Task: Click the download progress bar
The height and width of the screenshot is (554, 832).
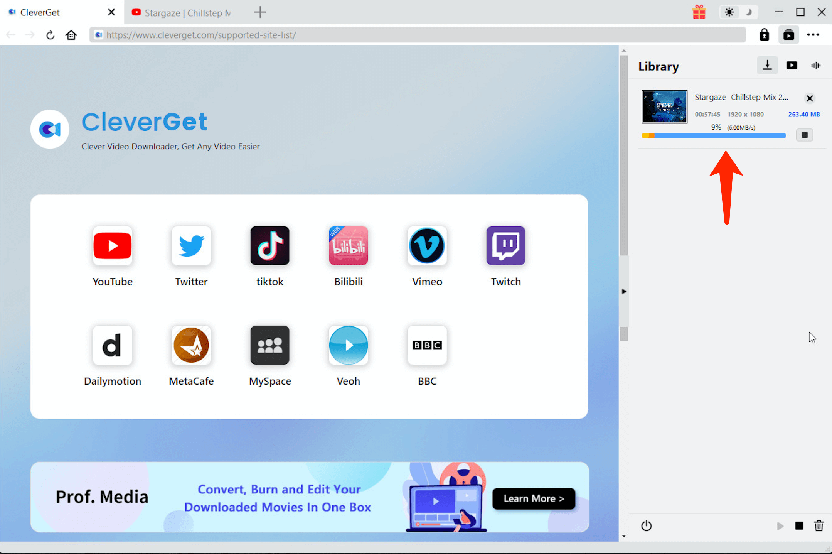Action: point(713,135)
